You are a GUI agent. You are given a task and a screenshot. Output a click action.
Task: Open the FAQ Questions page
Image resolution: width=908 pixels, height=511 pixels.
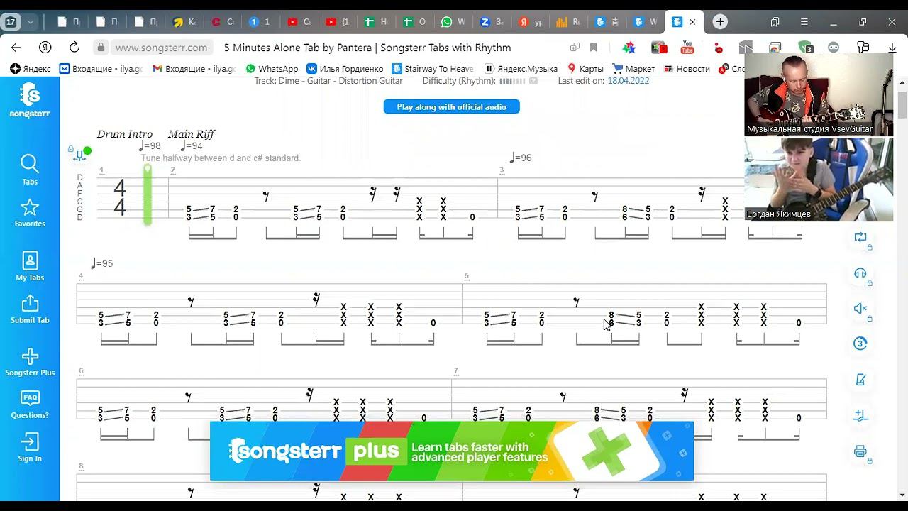click(x=30, y=405)
